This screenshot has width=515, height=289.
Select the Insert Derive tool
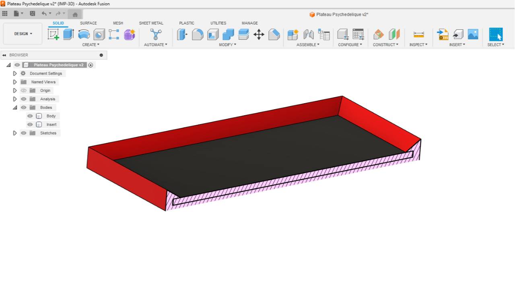point(458,35)
